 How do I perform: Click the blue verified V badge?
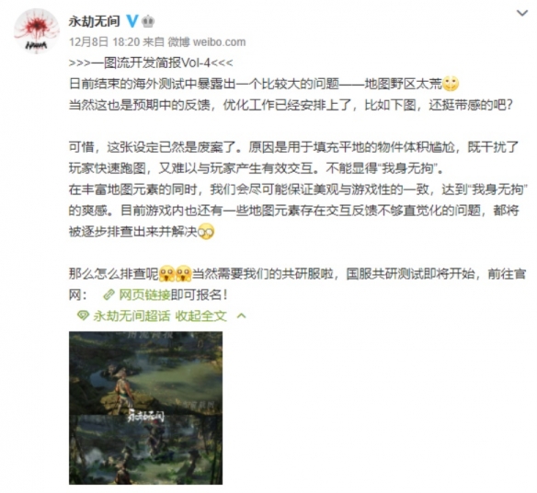pos(131,21)
